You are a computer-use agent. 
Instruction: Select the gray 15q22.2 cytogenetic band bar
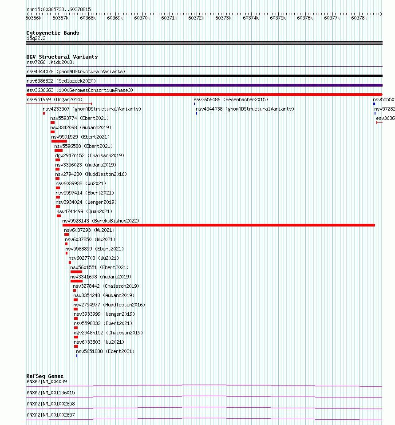click(204, 43)
